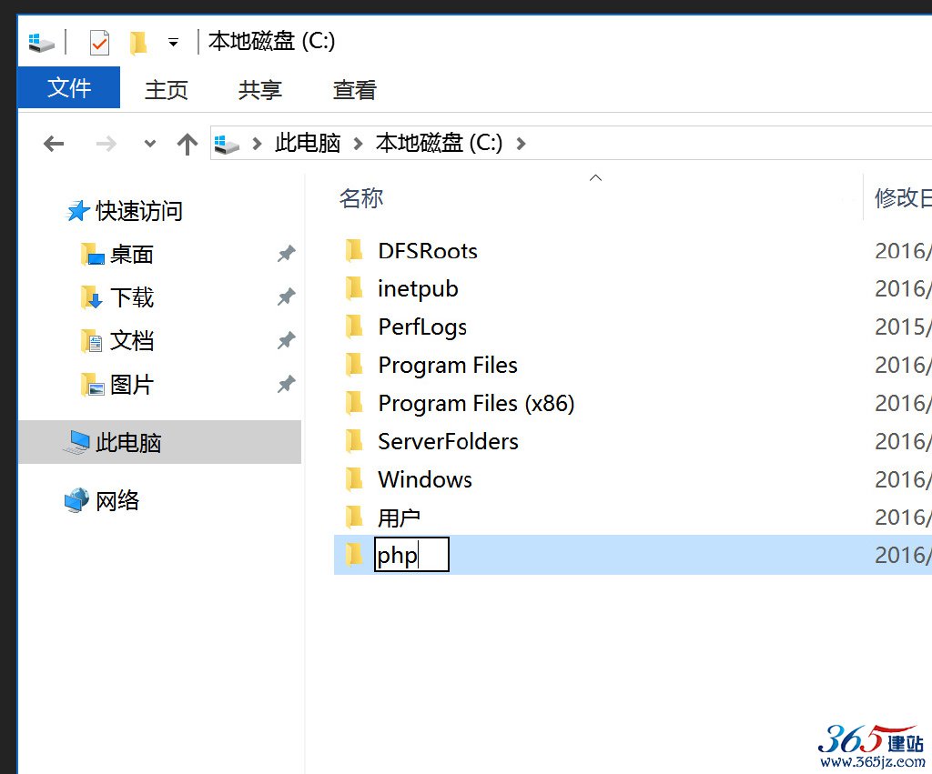Image resolution: width=932 pixels, height=774 pixels.
Task: Open 文档 in the navigation pane
Action: [x=132, y=340]
